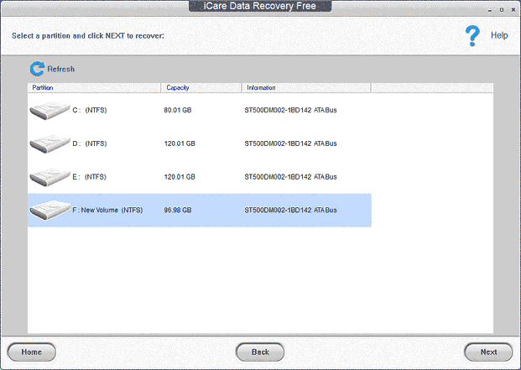Select the C: (NTFS) partition label

(x=90, y=110)
